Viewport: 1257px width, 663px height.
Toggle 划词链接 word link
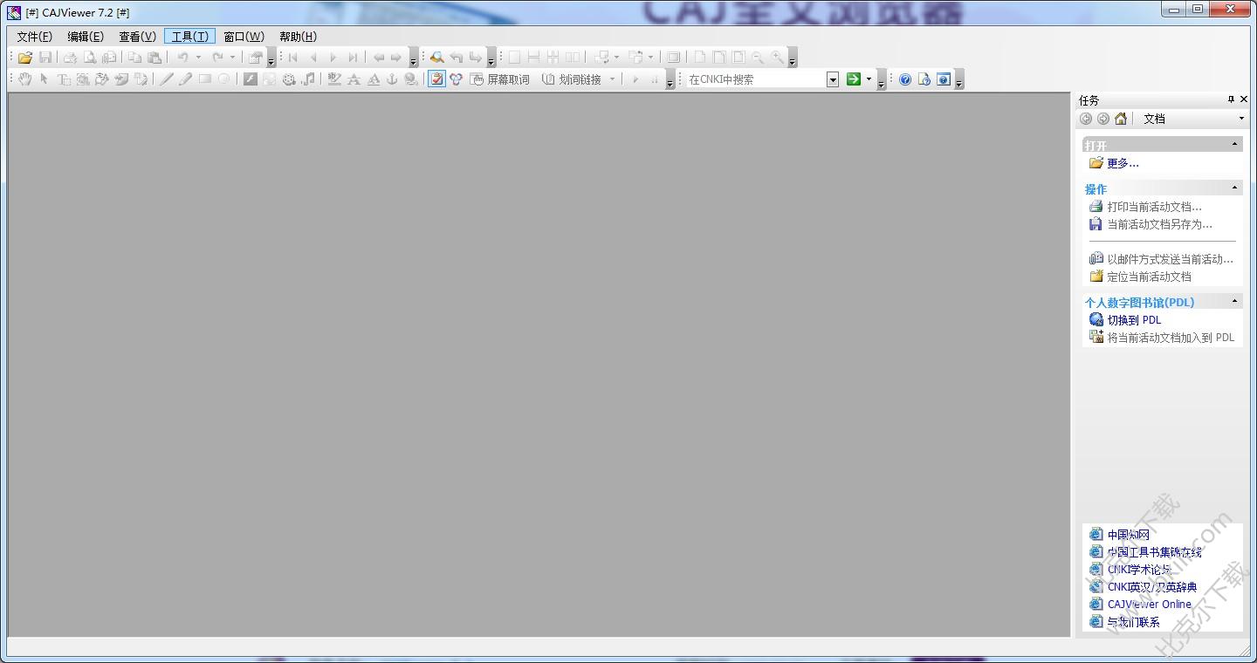click(x=572, y=79)
